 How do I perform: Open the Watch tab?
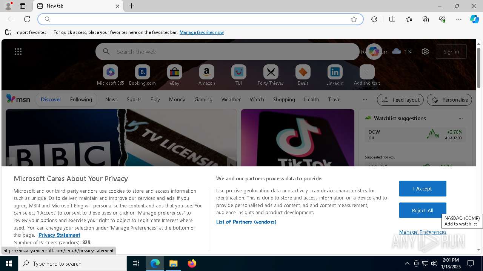257,99
